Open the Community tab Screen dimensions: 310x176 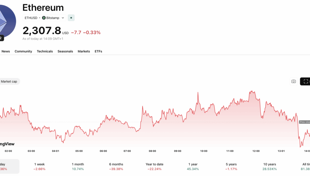(23, 51)
